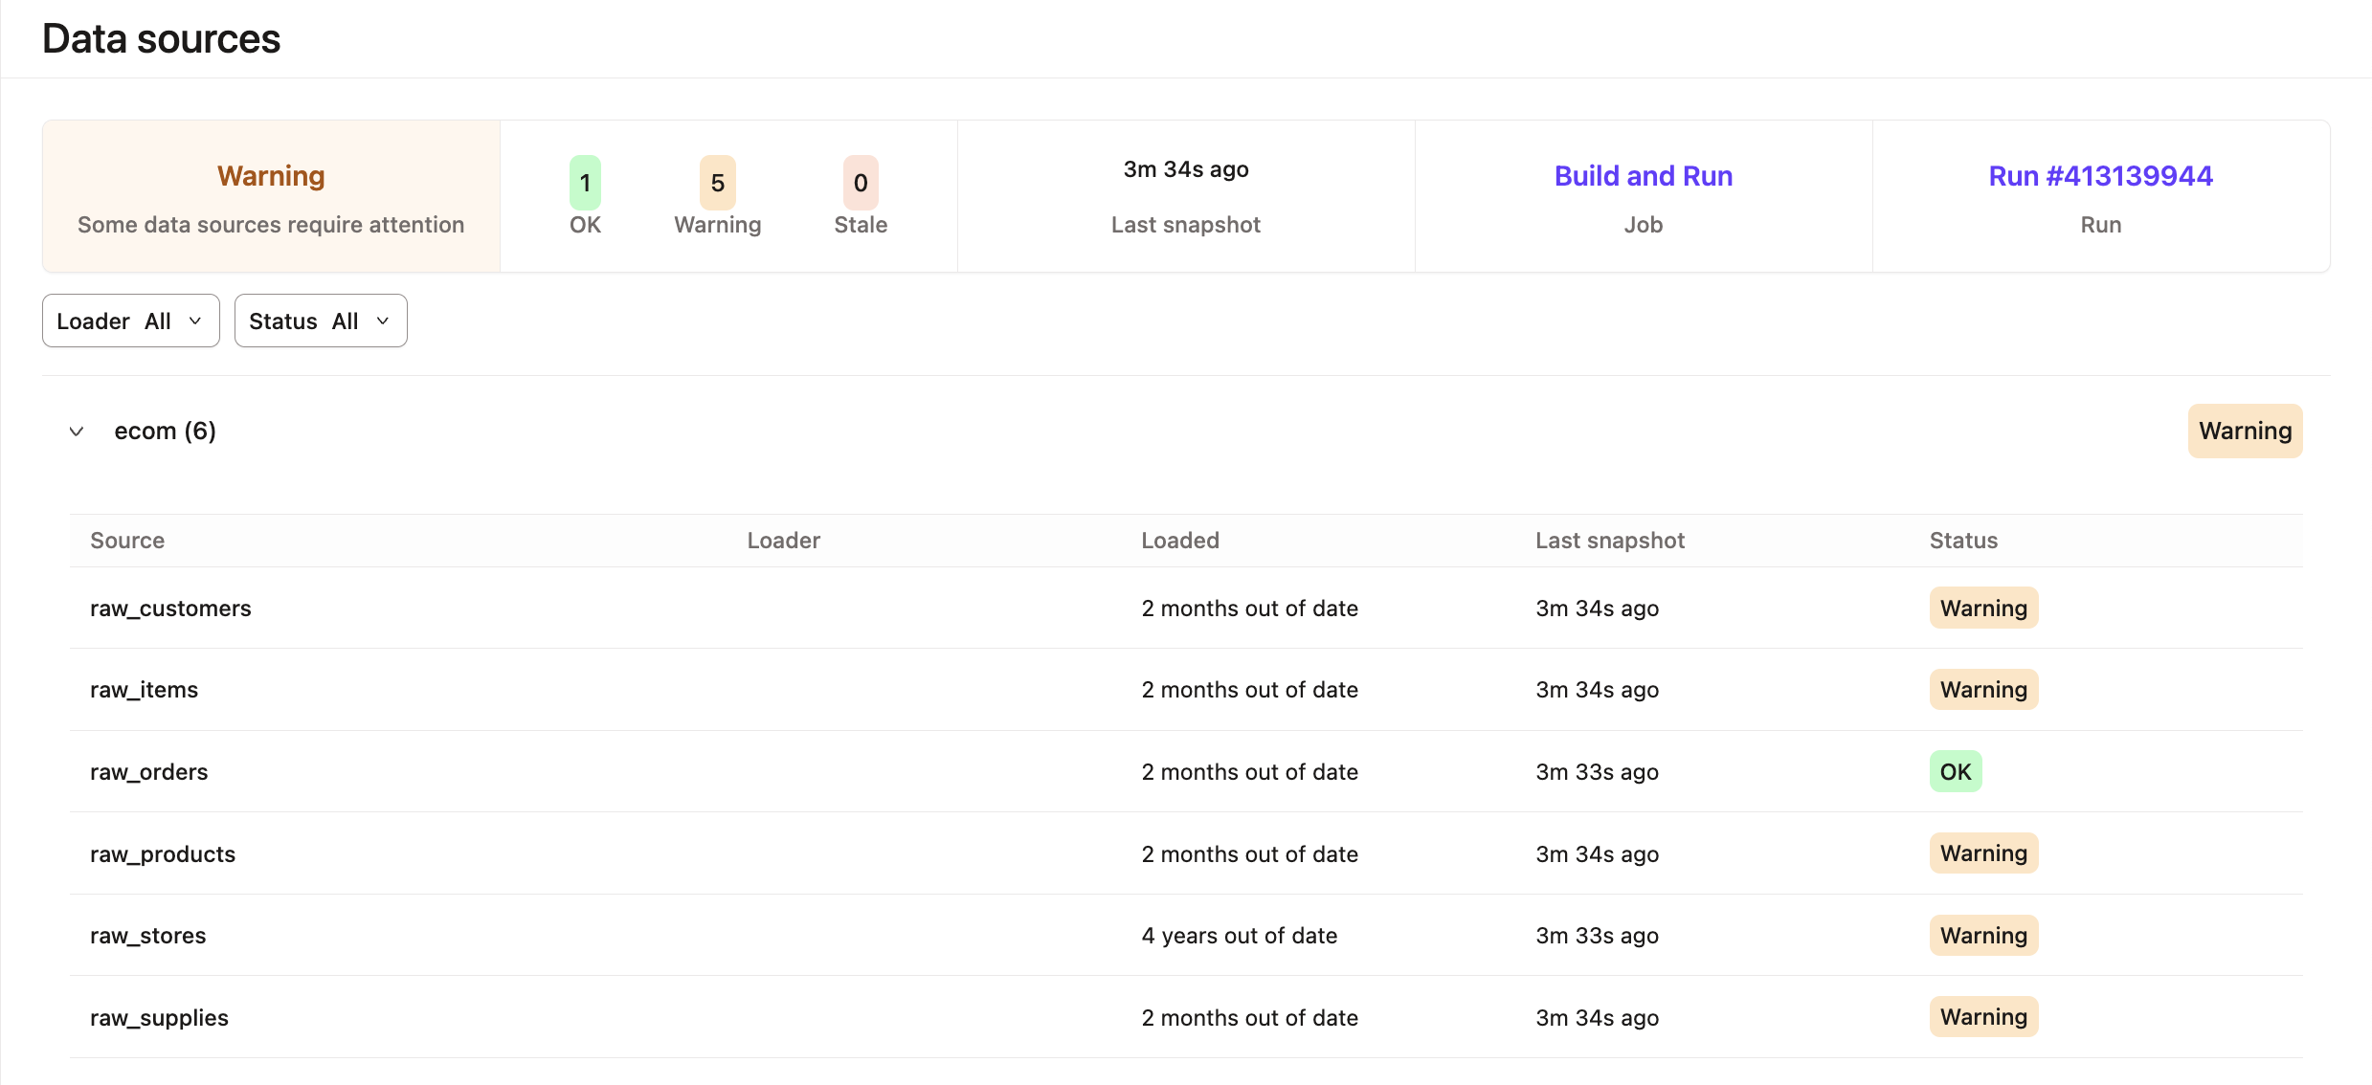Image resolution: width=2372 pixels, height=1085 pixels.
Task: Open the Status filter dropdown
Action: (x=320, y=321)
